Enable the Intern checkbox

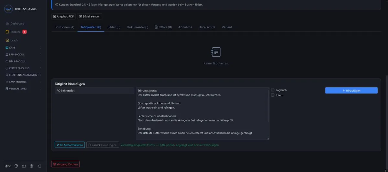(x=273, y=95)
